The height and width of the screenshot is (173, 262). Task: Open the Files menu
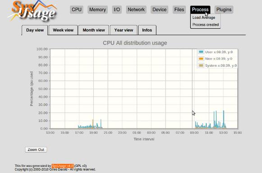(x=179, y=9)
